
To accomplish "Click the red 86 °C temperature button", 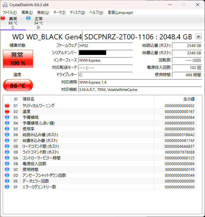I will tap(18, 85).
